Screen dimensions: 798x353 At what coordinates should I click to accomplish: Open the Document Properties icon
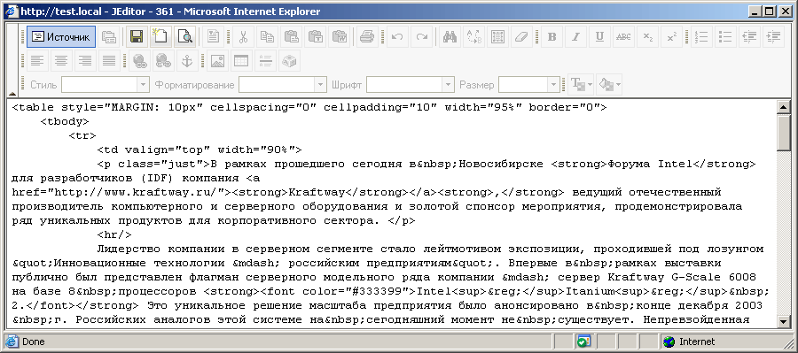tap(109, 37)
